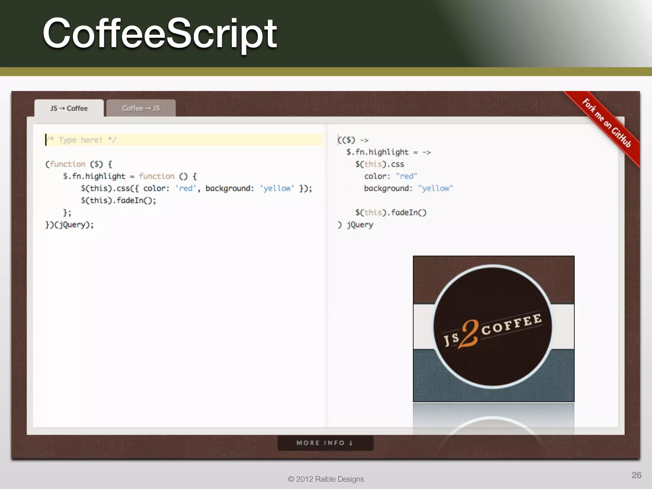The width and height of the screenshot is (652, 489).
Task: Click the '$(this).css' line in the output
Action: click(379, 164)
